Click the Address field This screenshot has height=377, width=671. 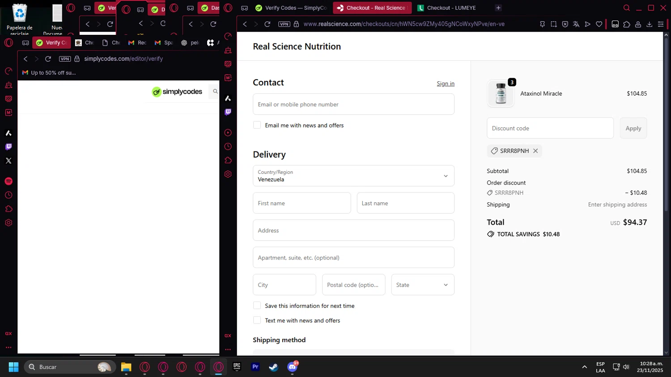(x=353, y=230)
